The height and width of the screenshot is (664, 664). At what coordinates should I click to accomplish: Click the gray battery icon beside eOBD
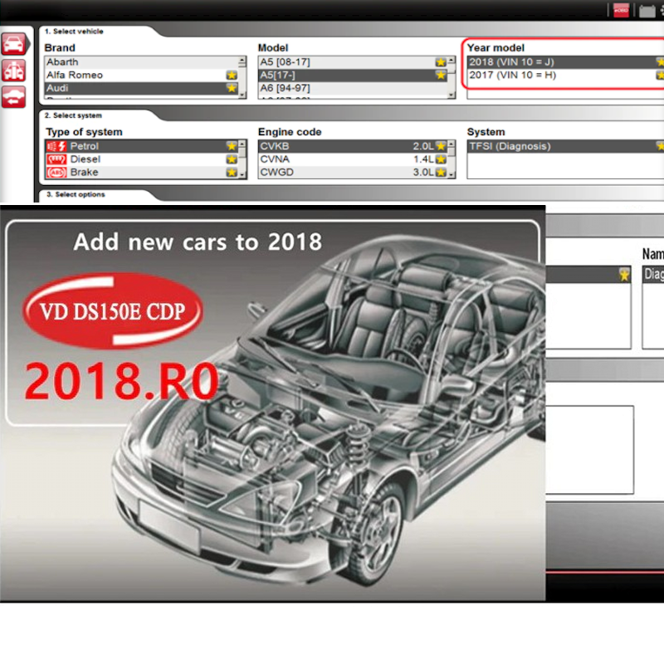pos(647,11)
